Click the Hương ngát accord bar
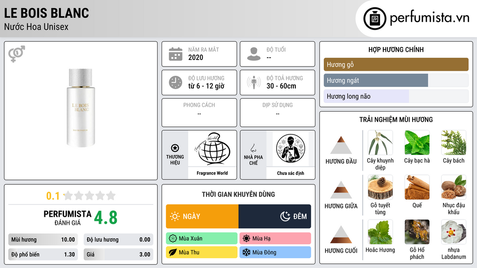 (396, 80)
